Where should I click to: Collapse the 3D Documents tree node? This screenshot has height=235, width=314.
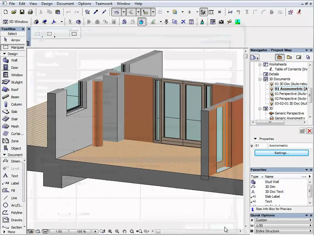coord(260,79)
